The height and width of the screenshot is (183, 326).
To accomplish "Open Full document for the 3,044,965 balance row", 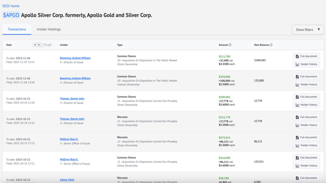I will click(306, 56).
